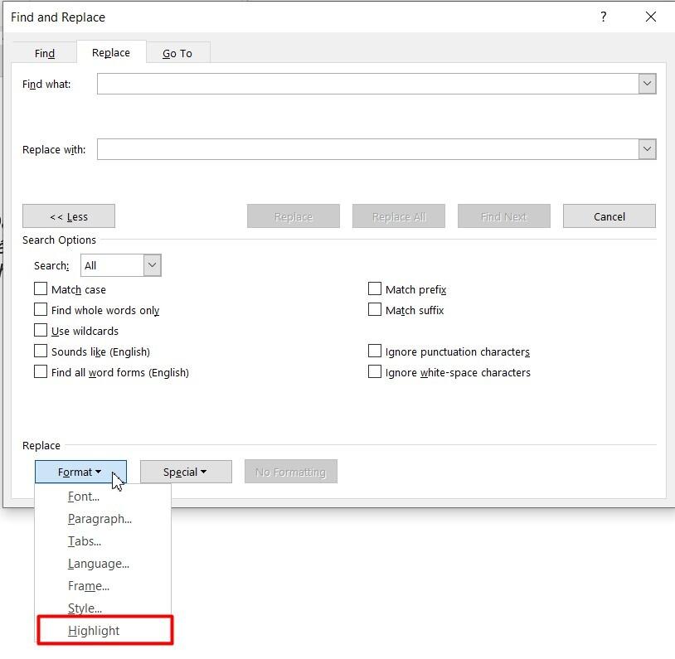The height and width of the screenshot is (659, 675).
Task: Pick Tabs... from the Format menu
Action: [103, 541]
